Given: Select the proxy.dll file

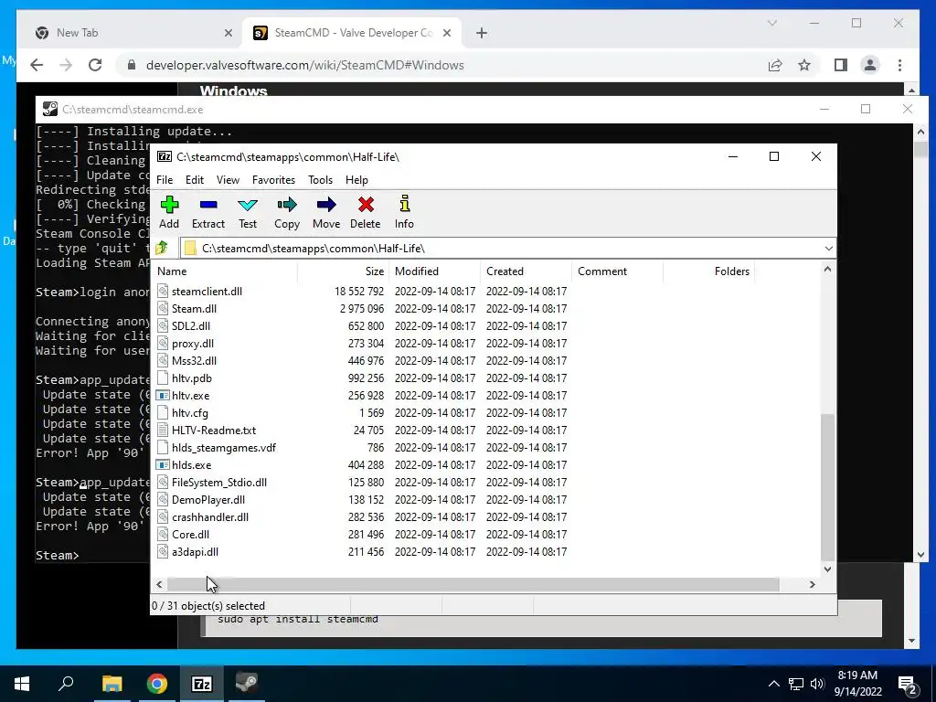Looking at the screenshot, I should (192, 344).
